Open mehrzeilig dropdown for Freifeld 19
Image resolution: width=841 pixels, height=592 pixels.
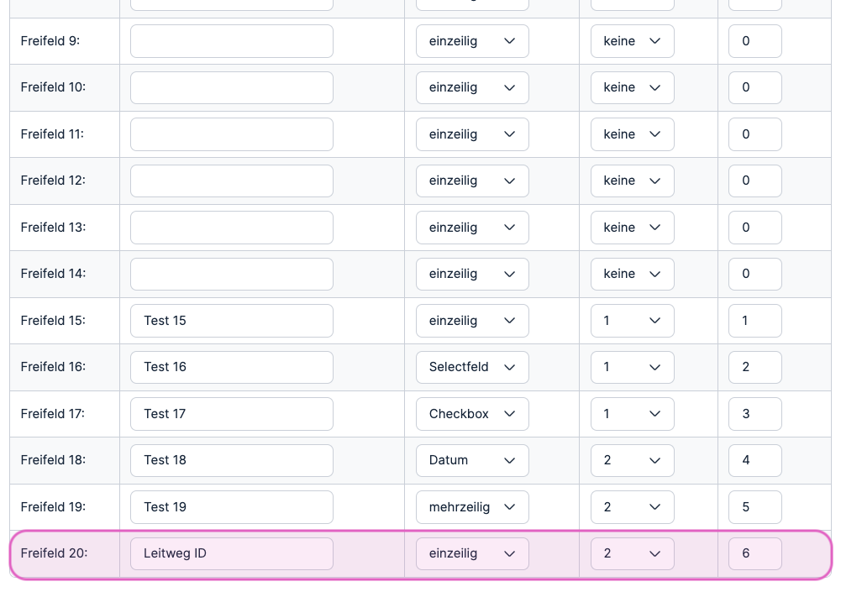(472, 507)
